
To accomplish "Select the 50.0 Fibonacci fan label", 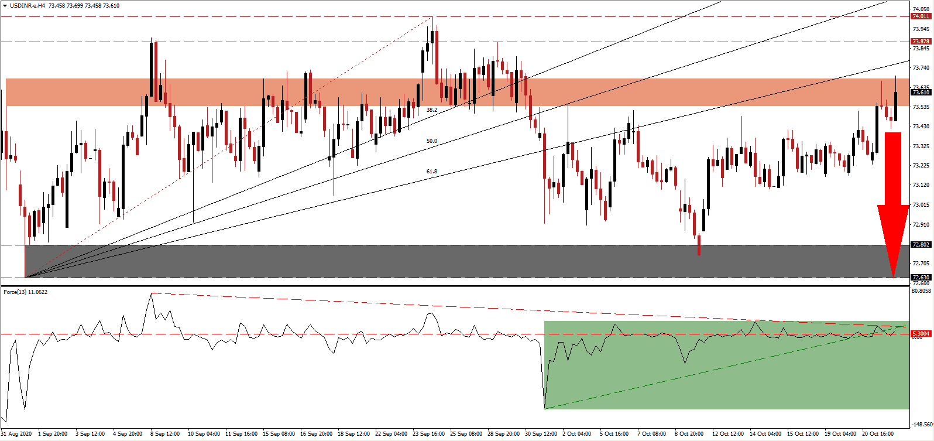I will click(431, 141).
